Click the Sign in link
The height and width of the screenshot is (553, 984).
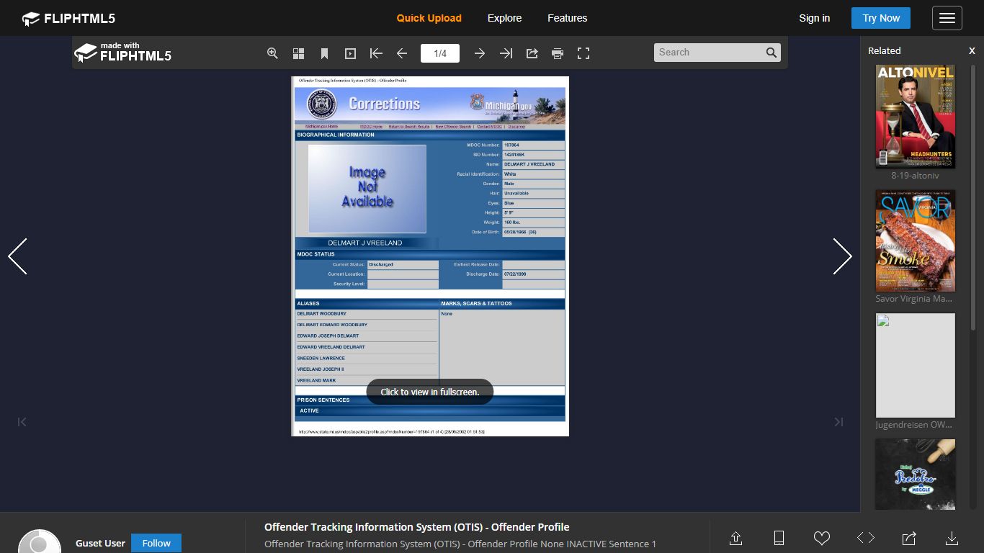[x=814, y=18]
